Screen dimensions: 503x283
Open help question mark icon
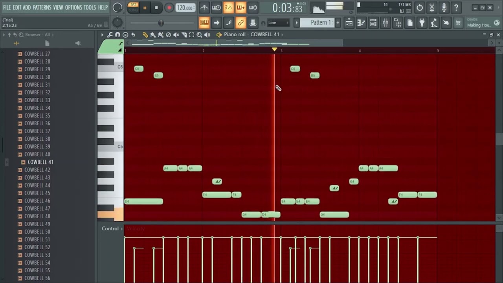pos(456,7)
